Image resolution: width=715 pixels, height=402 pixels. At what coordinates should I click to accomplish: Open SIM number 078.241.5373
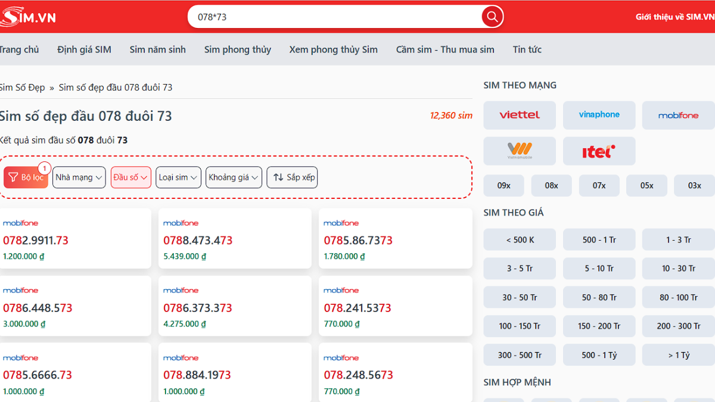[357, 308]
